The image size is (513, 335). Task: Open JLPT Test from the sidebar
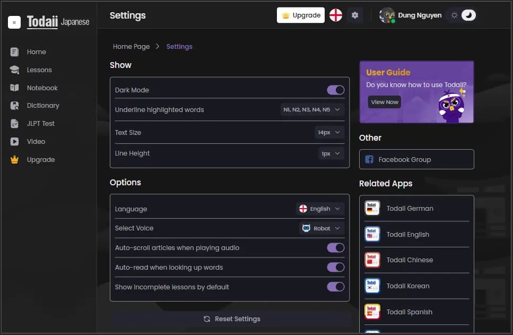(x=40, y=124)
